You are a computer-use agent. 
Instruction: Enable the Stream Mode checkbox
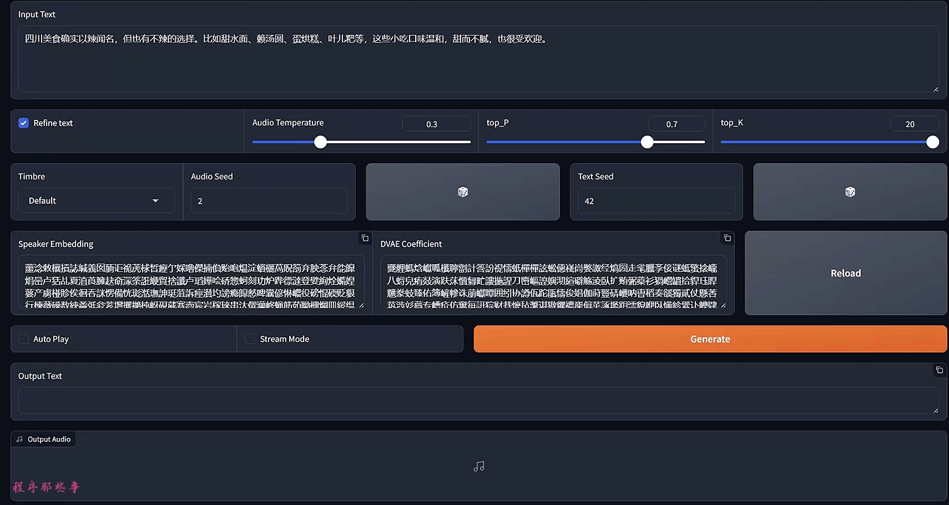(250, 339)
